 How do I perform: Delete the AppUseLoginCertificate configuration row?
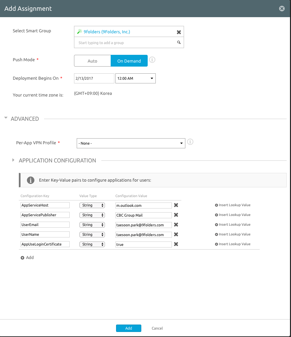coord(176,244)
